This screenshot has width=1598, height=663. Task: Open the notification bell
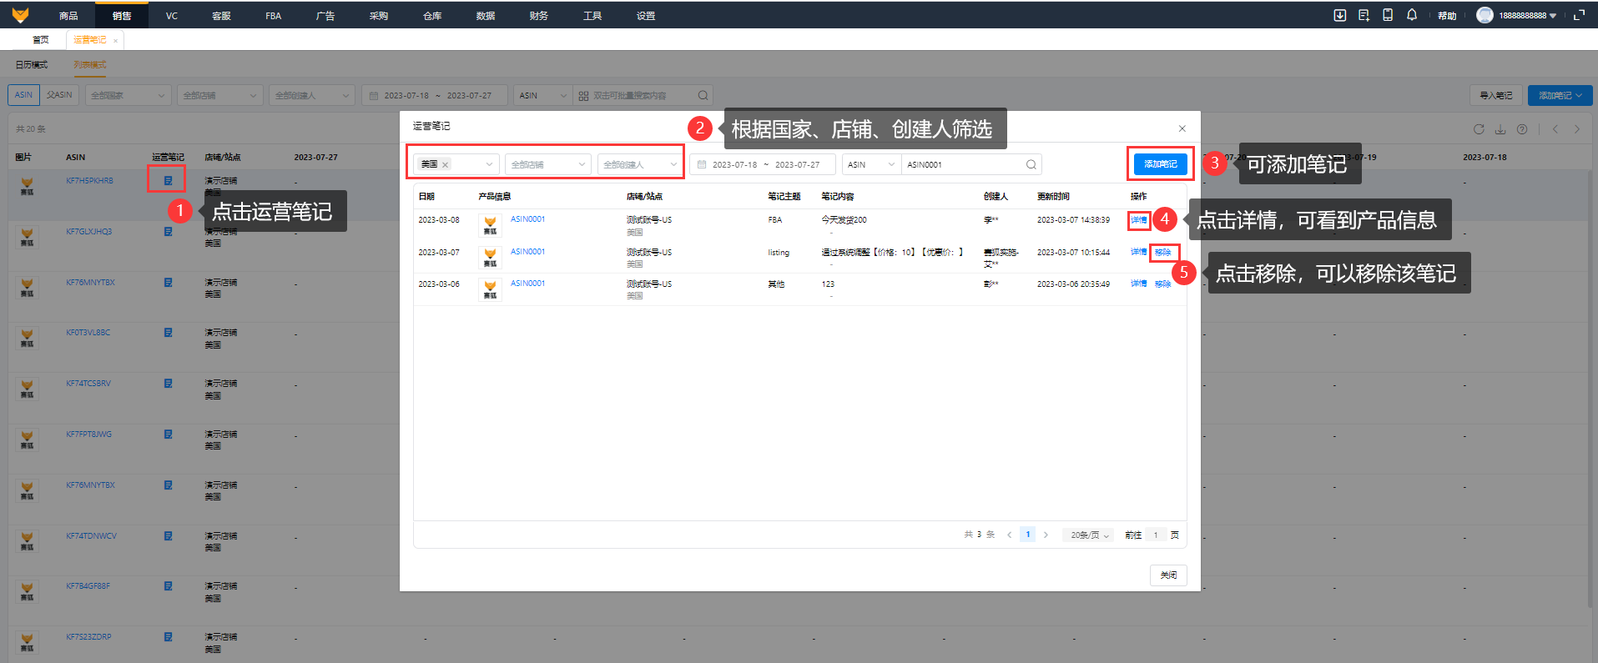click(x=1412, y=15)
